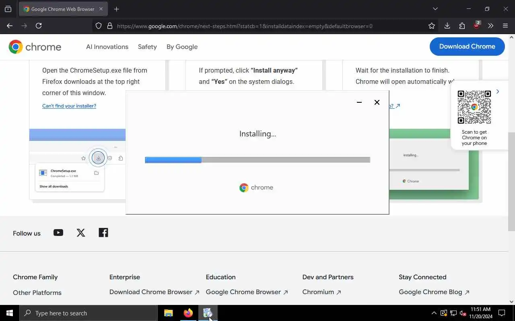Close the Chrome installer dialog
The height and width of the screenshot is (321, 515).
(x=377, y=102)
